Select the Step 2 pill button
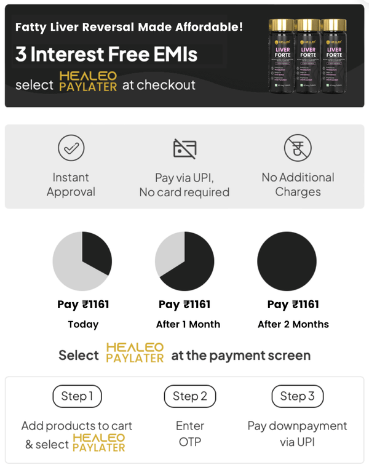 (189, 396)
